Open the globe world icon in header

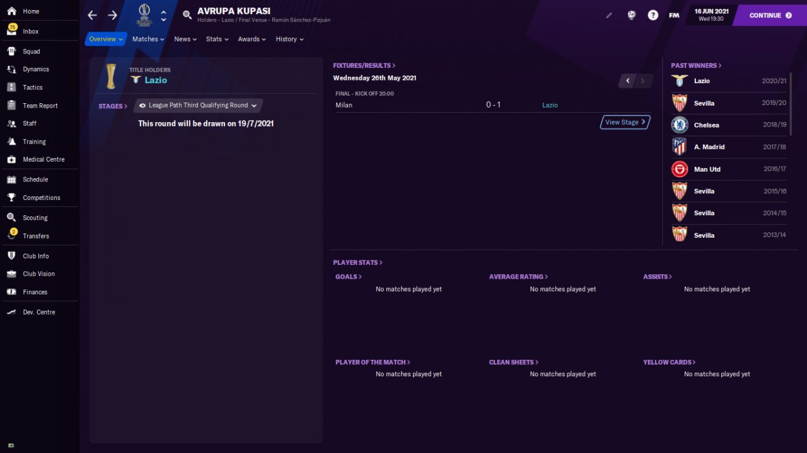point(631,15)
